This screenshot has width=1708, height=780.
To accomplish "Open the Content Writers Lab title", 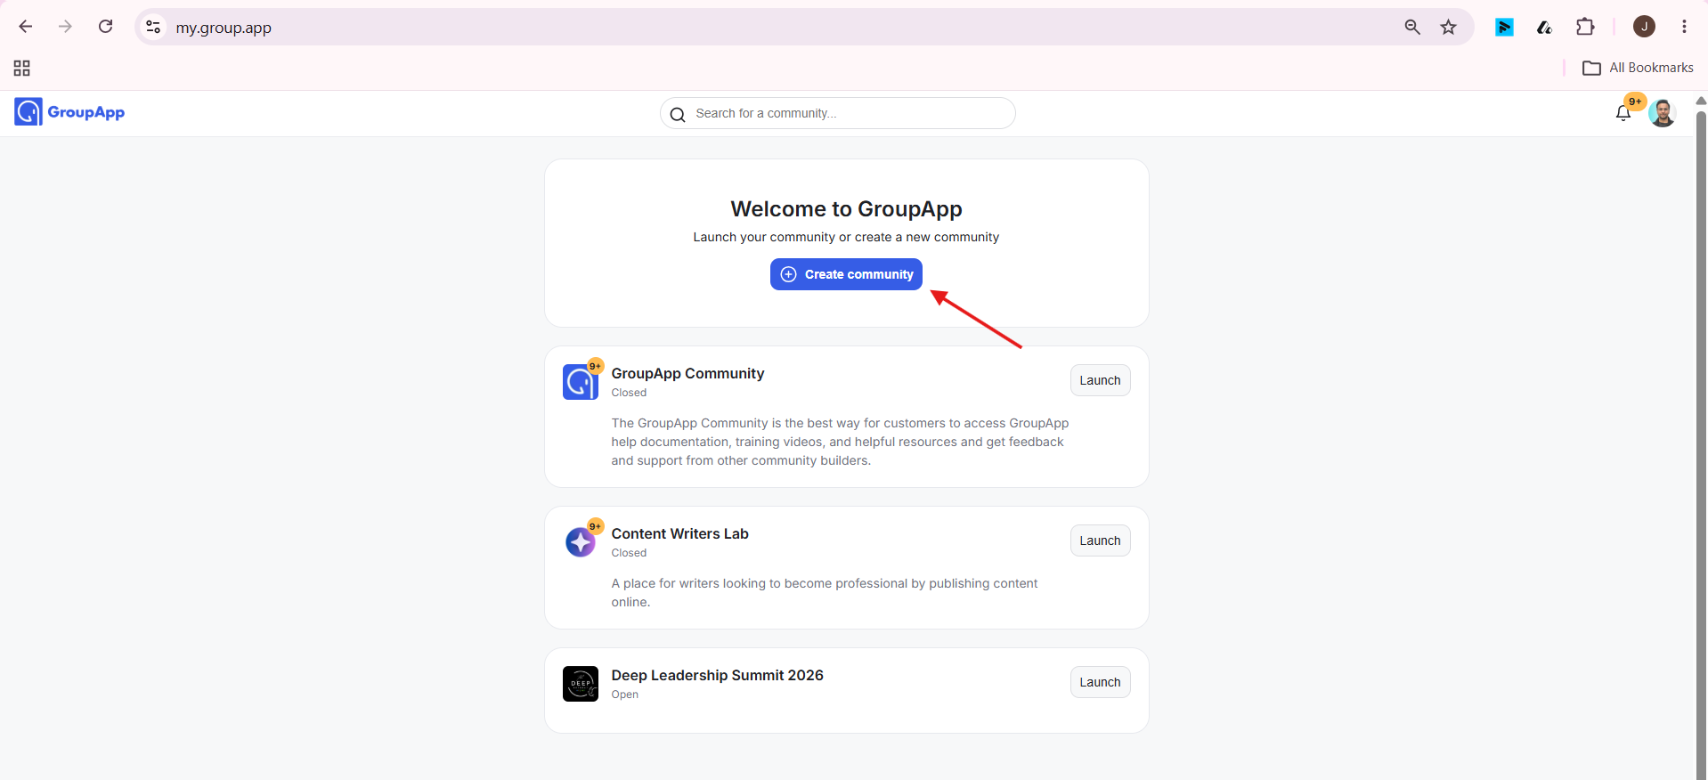I will tap(679, 533).
